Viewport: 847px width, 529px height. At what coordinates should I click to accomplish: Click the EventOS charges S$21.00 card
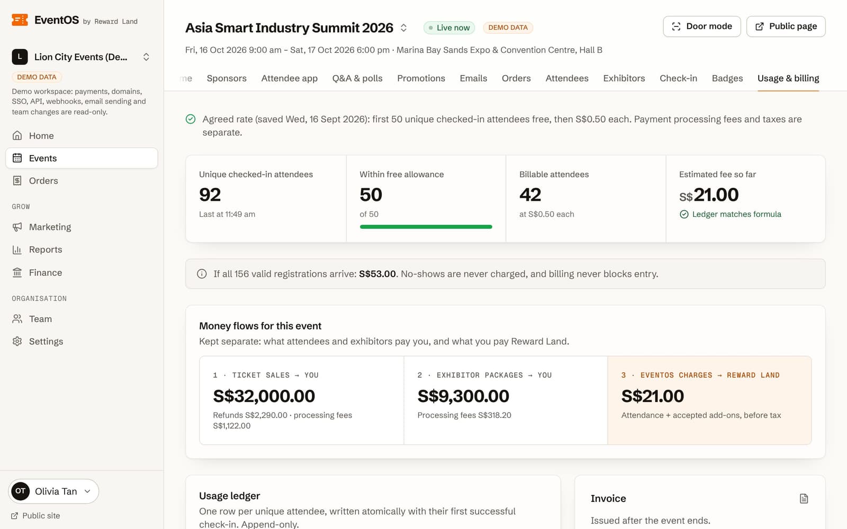pyautogui.click(x=709, y=400)
